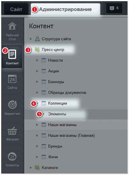Click the Новости iblock icon
Image resolution: width=129 pixels, height=175 pixels.
pyautogui.click(x=44, y=60)
